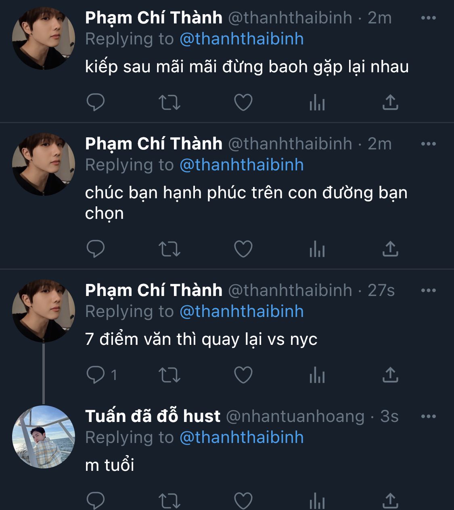The height and width of the screenshot is (510, 454).
Task: Retweet the 'kiếp sau mãi mãi' tweet
Action: tap(169, 102)
